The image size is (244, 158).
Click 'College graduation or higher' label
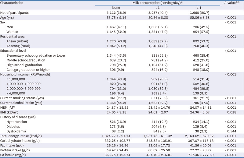28,70
